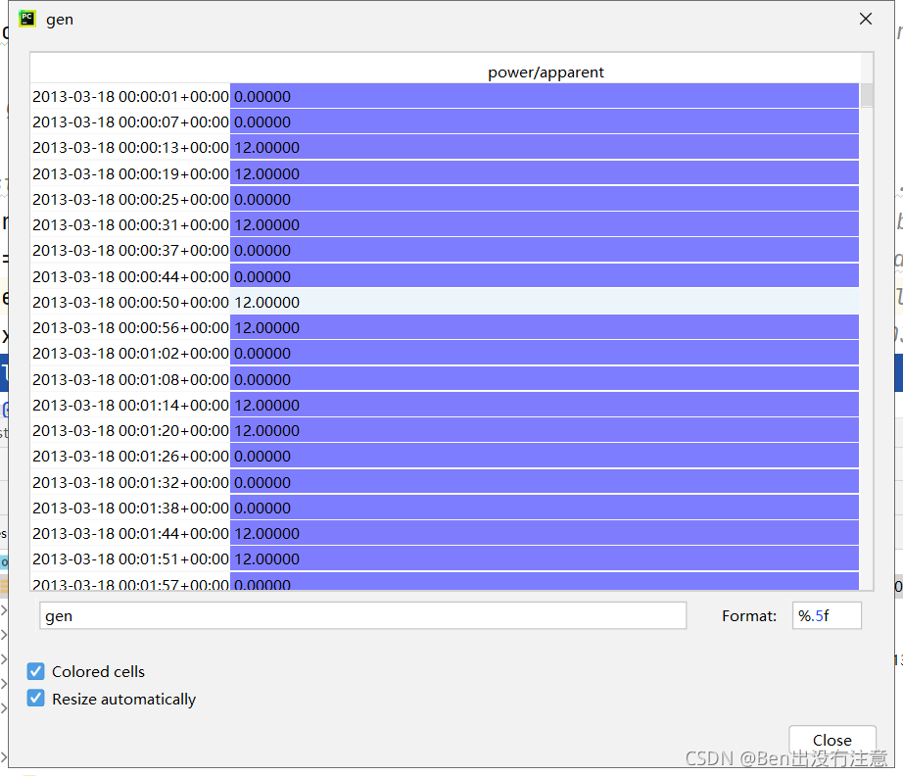Click the Format field showing %.5f
This screenshot has width=903, height=776.
[827, 616]
